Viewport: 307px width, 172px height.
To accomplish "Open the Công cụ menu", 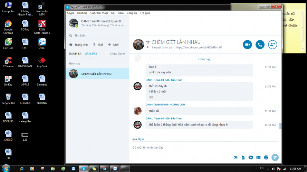I will coord(132,13).
